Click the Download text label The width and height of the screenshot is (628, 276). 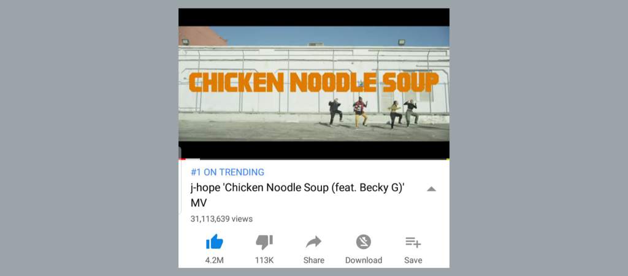point(364,260)
